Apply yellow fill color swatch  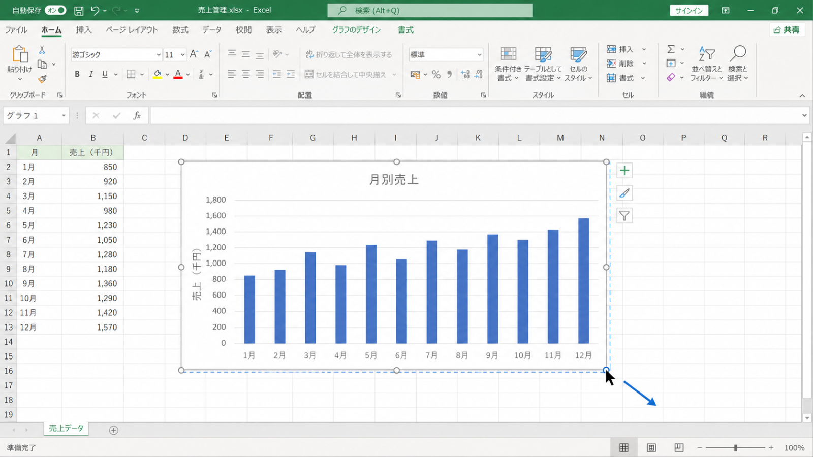(x=158, y=74)
